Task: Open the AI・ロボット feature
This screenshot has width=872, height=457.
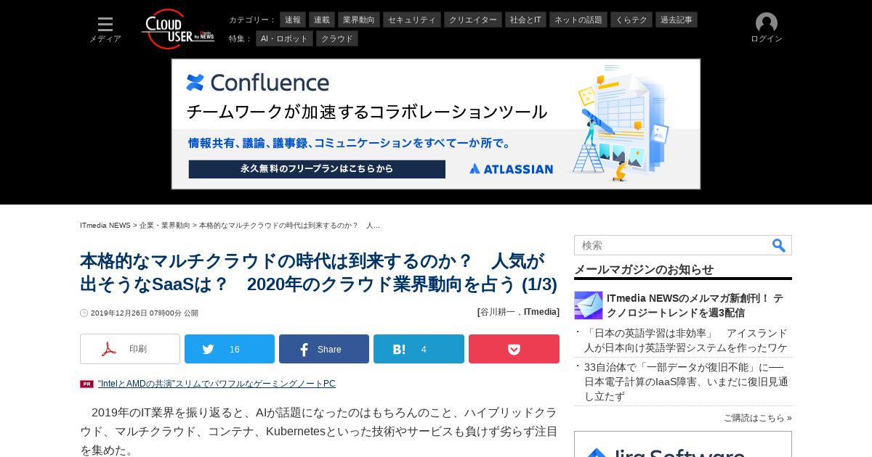Action: click(284, 38)
